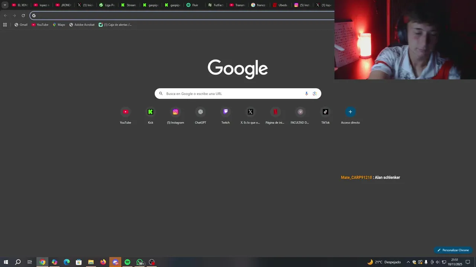Open the Adobe Acrobat bookmark
476x267 pixels.
tap(82, 25)
